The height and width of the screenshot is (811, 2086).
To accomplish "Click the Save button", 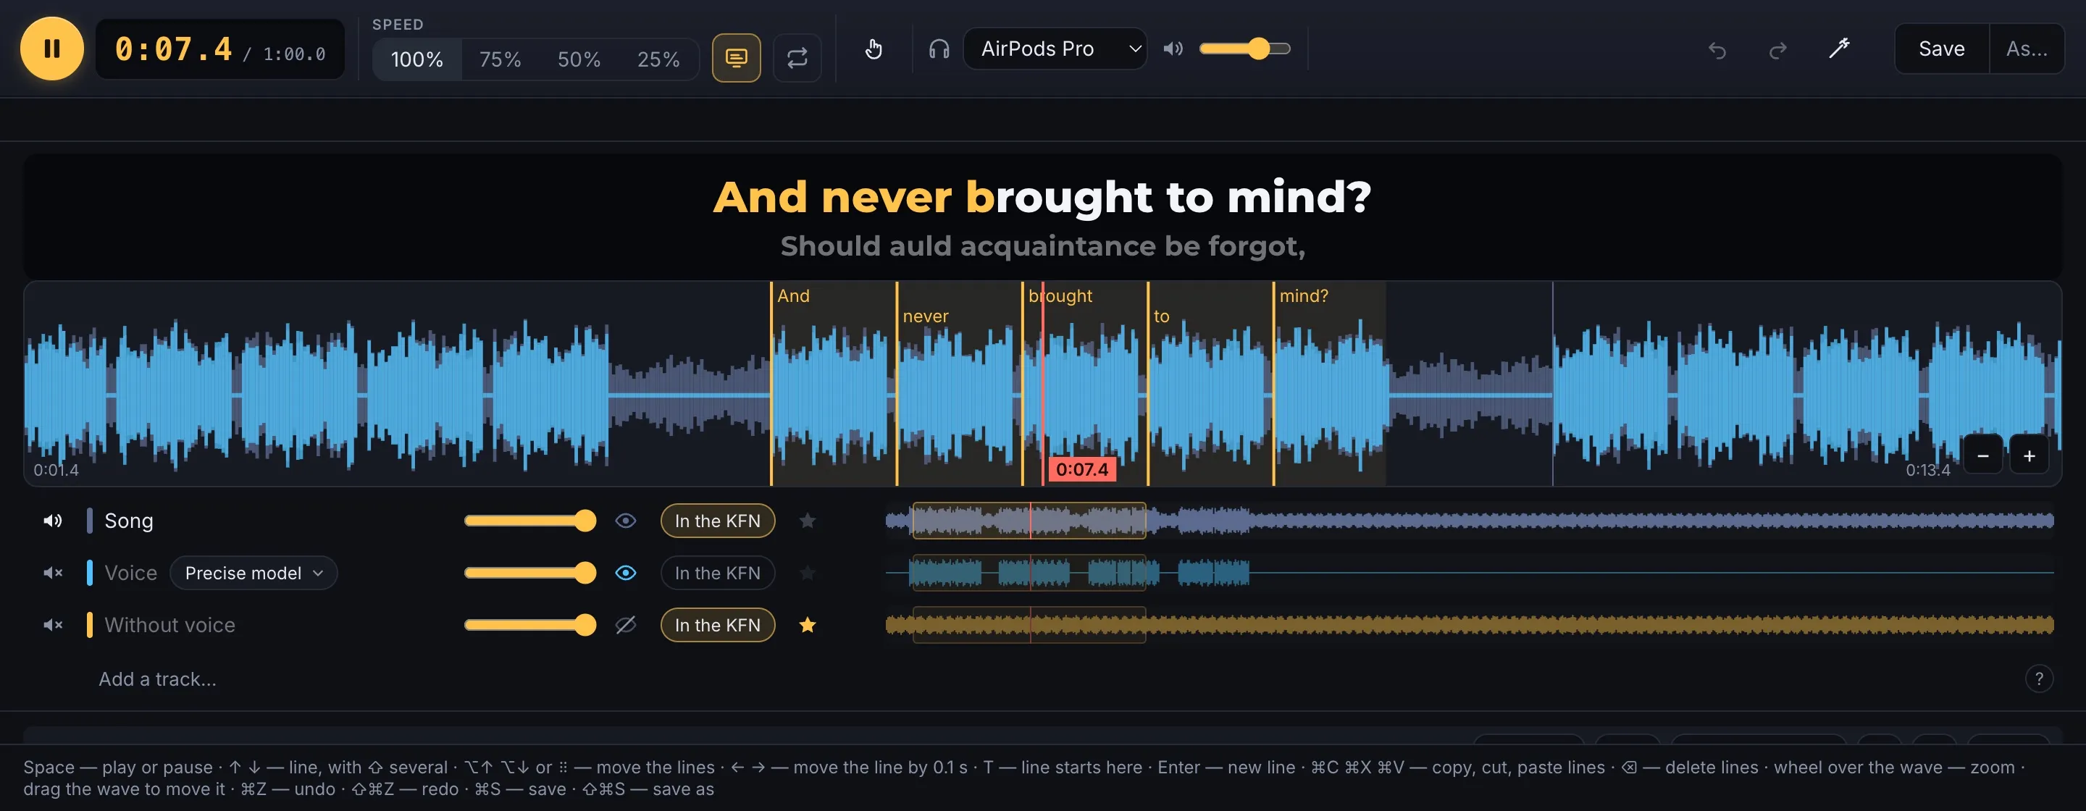I will pos(1942,49).
